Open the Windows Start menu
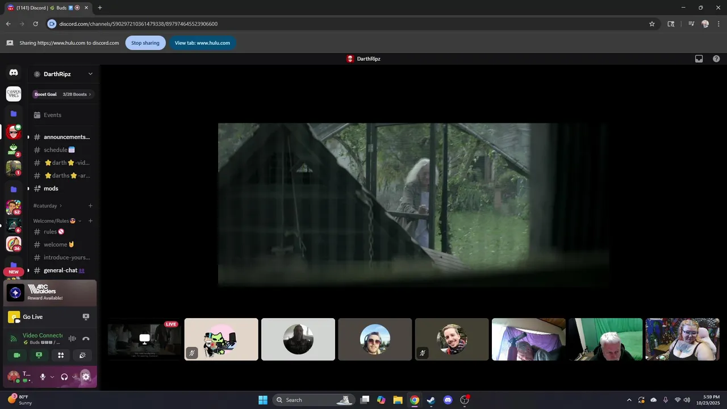This screenshot has width=727, height=409. point(263,400)
